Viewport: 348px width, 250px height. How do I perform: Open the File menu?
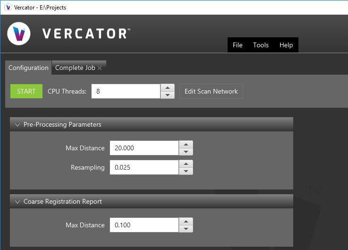coord(238,45)
